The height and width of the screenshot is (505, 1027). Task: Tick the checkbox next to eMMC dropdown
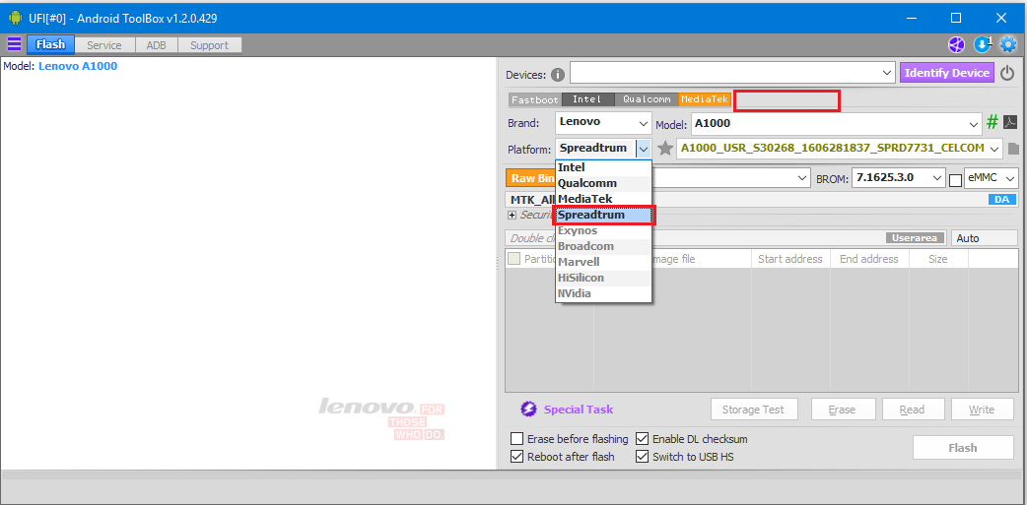pyautogui.click(x=956, y=180)
